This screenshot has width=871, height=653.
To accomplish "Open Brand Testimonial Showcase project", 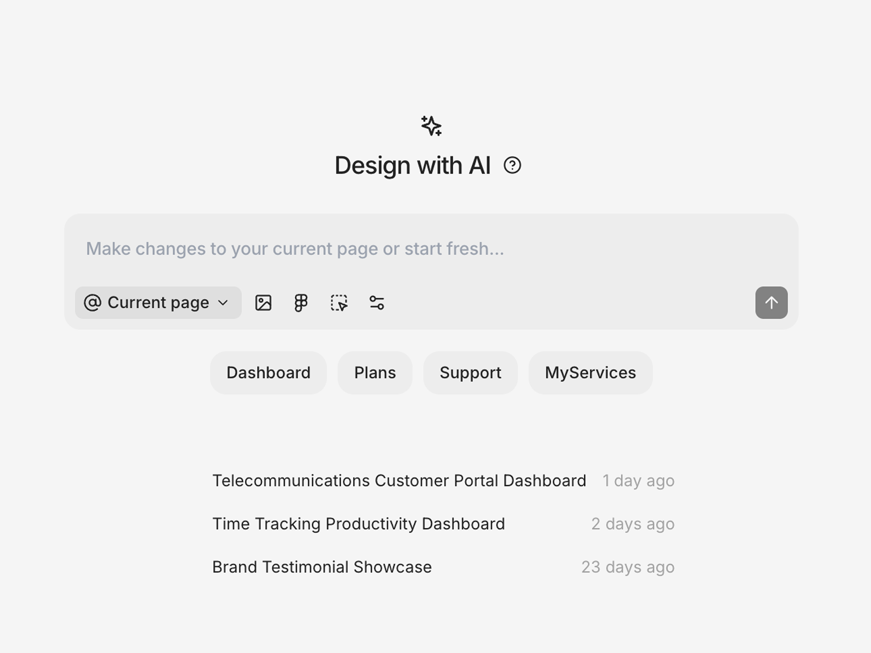I will tap(322, 566).
